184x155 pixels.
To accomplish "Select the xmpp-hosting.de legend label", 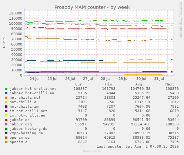I will tap(26, 133).
